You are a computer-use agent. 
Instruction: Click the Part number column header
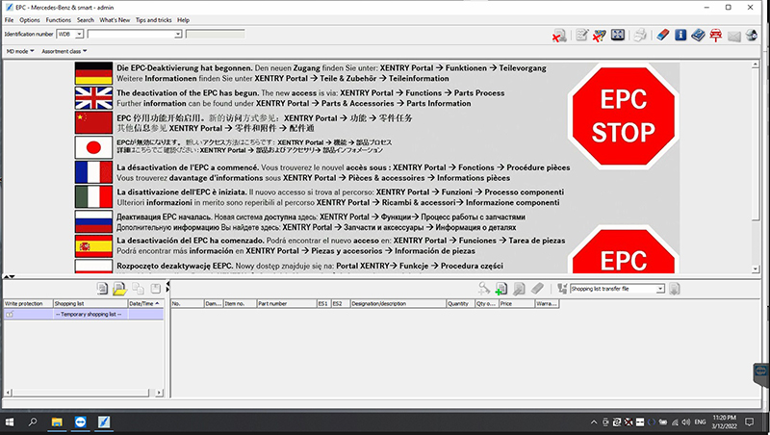tap(287, 304)
